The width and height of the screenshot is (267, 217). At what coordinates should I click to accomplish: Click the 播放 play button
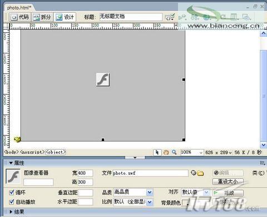[228, 193]
